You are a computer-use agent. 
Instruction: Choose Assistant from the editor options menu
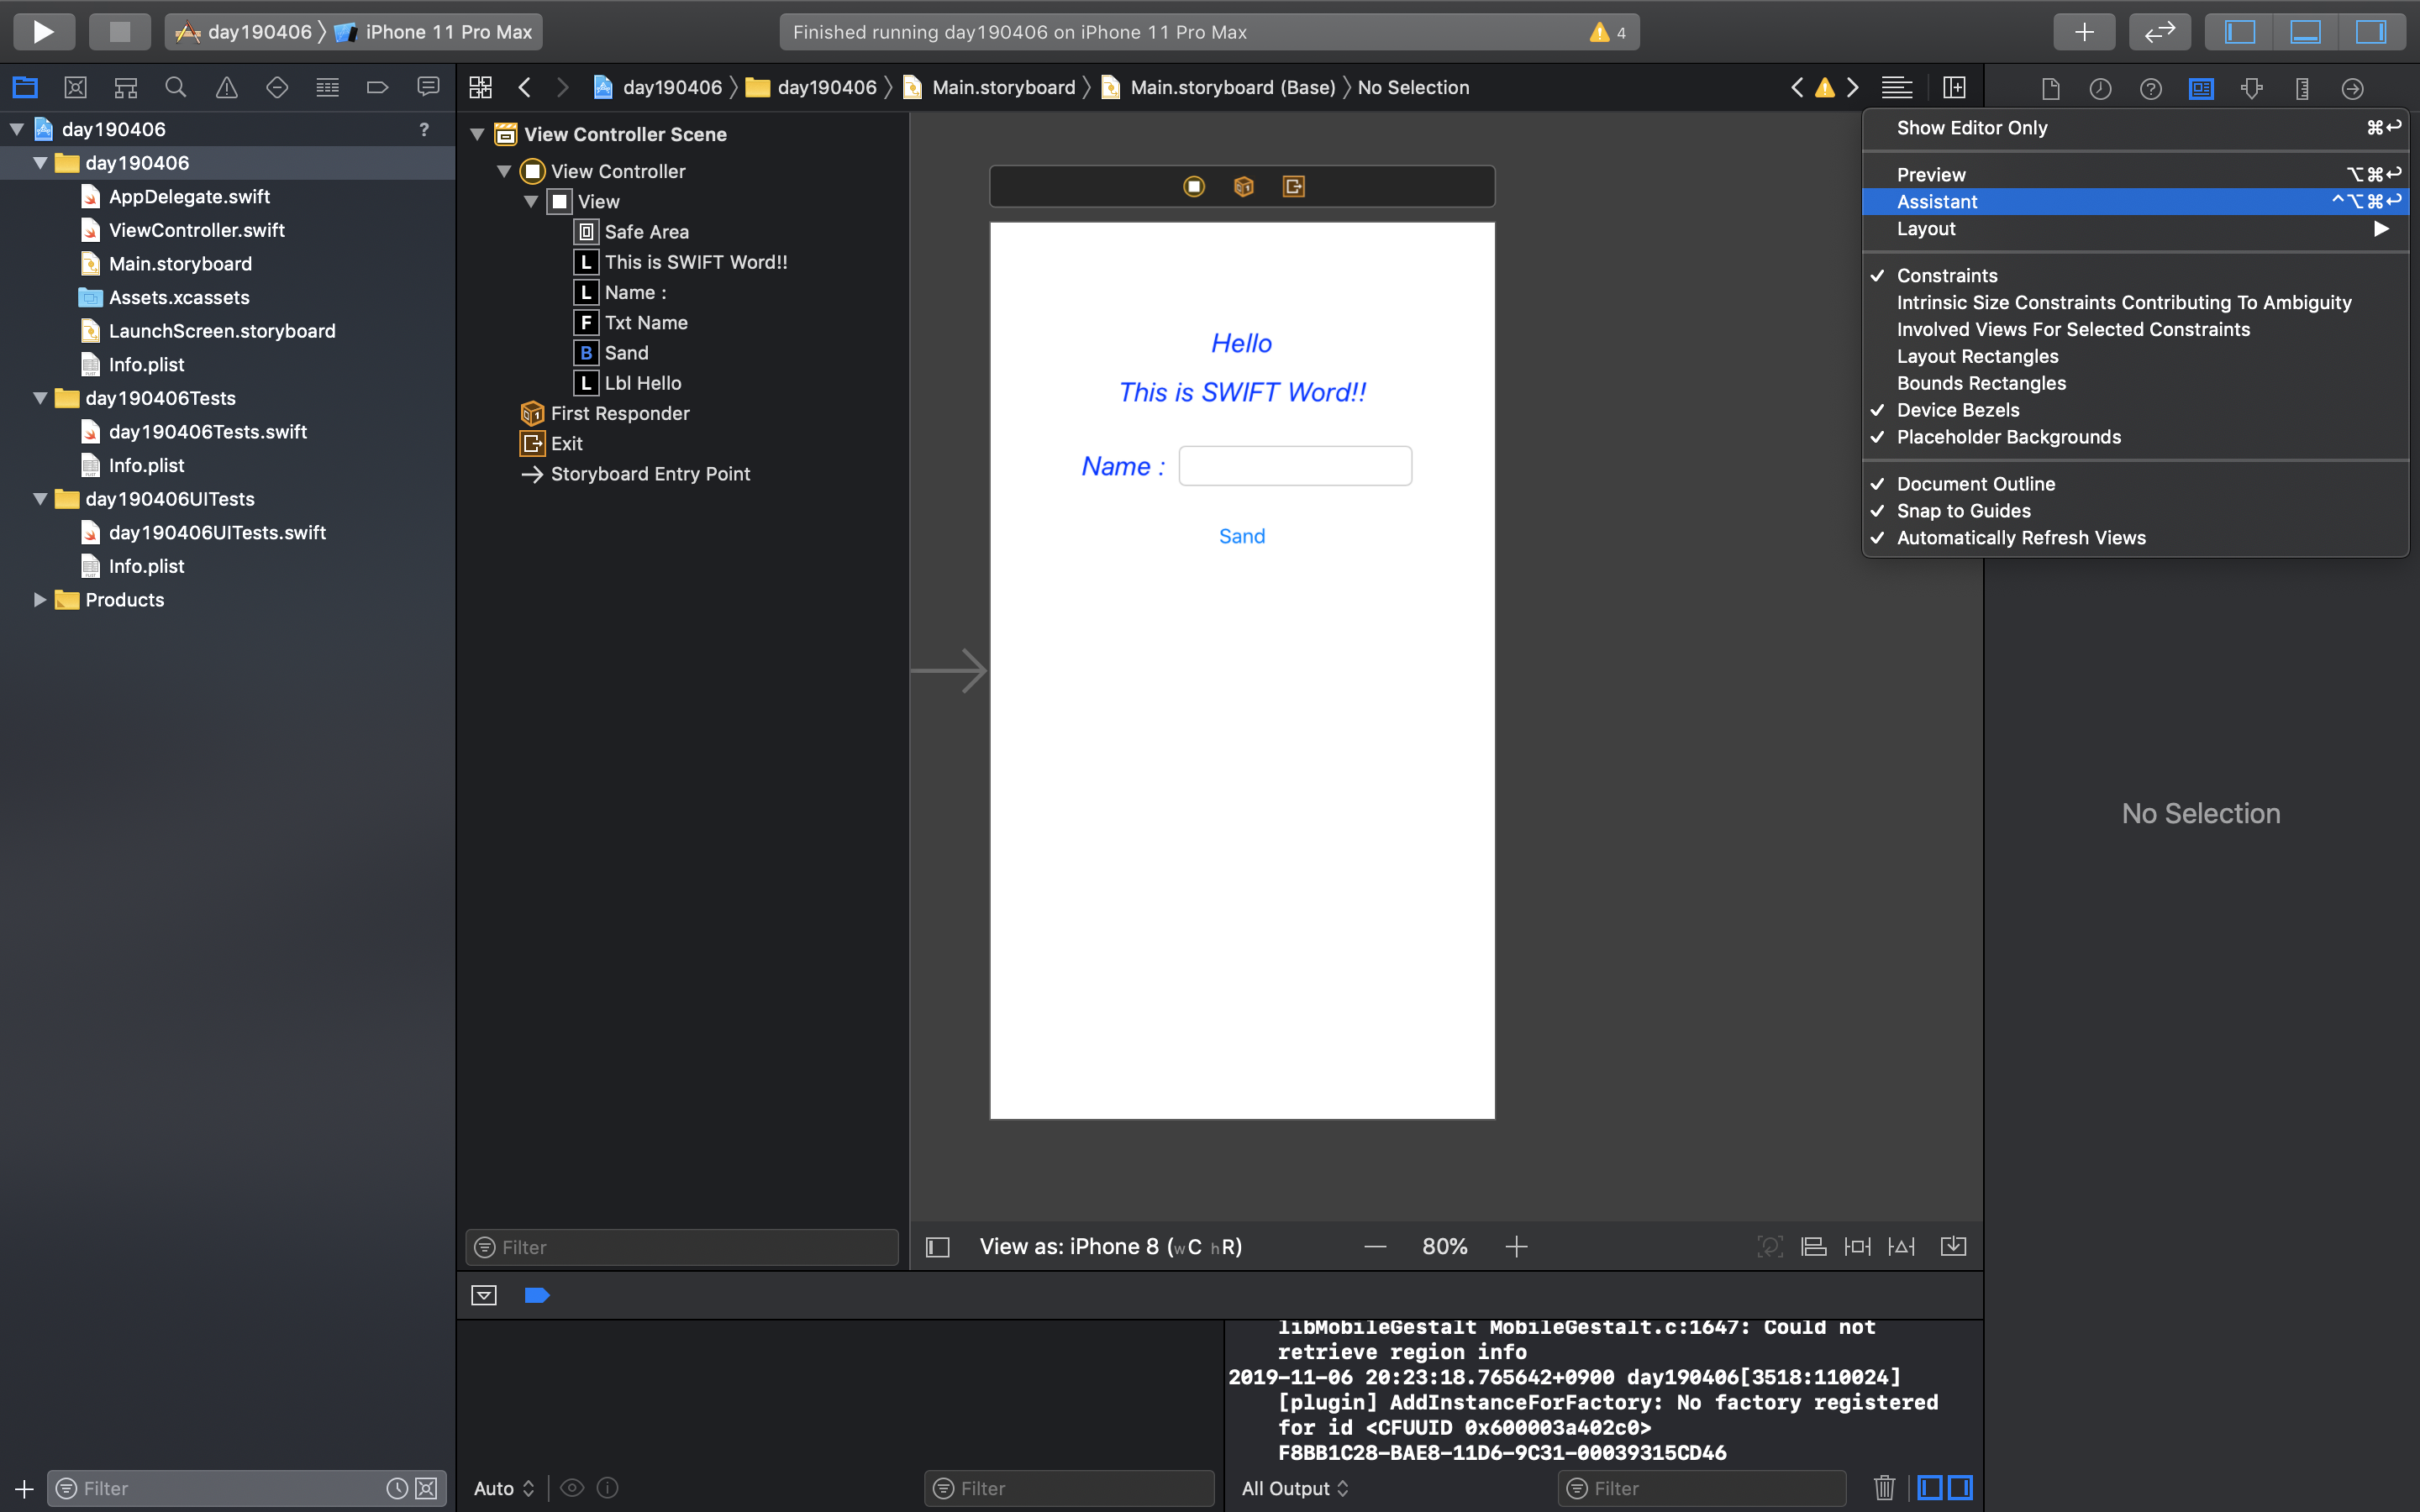point(1936,202)
